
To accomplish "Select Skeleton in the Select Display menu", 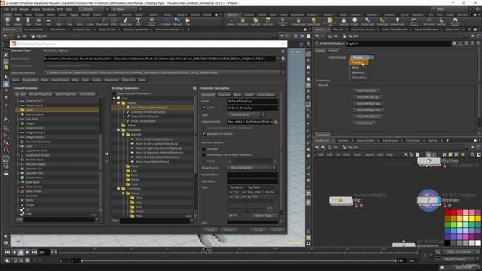I will pyautogui.click(x=358, y=72).
